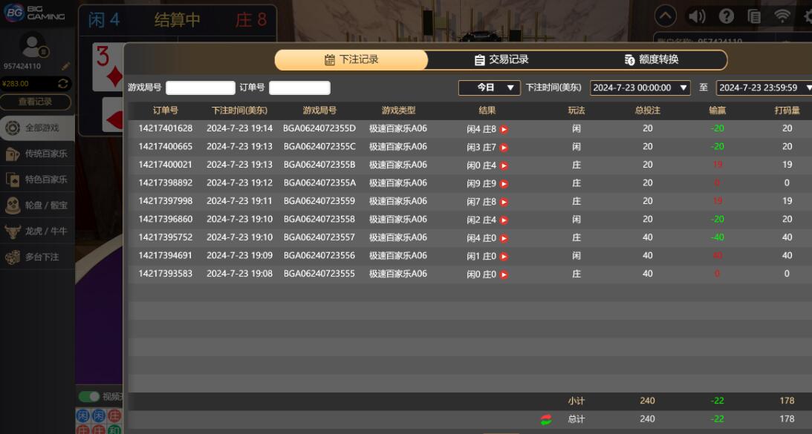Expand the end time 23:59:59 picker
The image size is (812, 434).
(765, 88)
